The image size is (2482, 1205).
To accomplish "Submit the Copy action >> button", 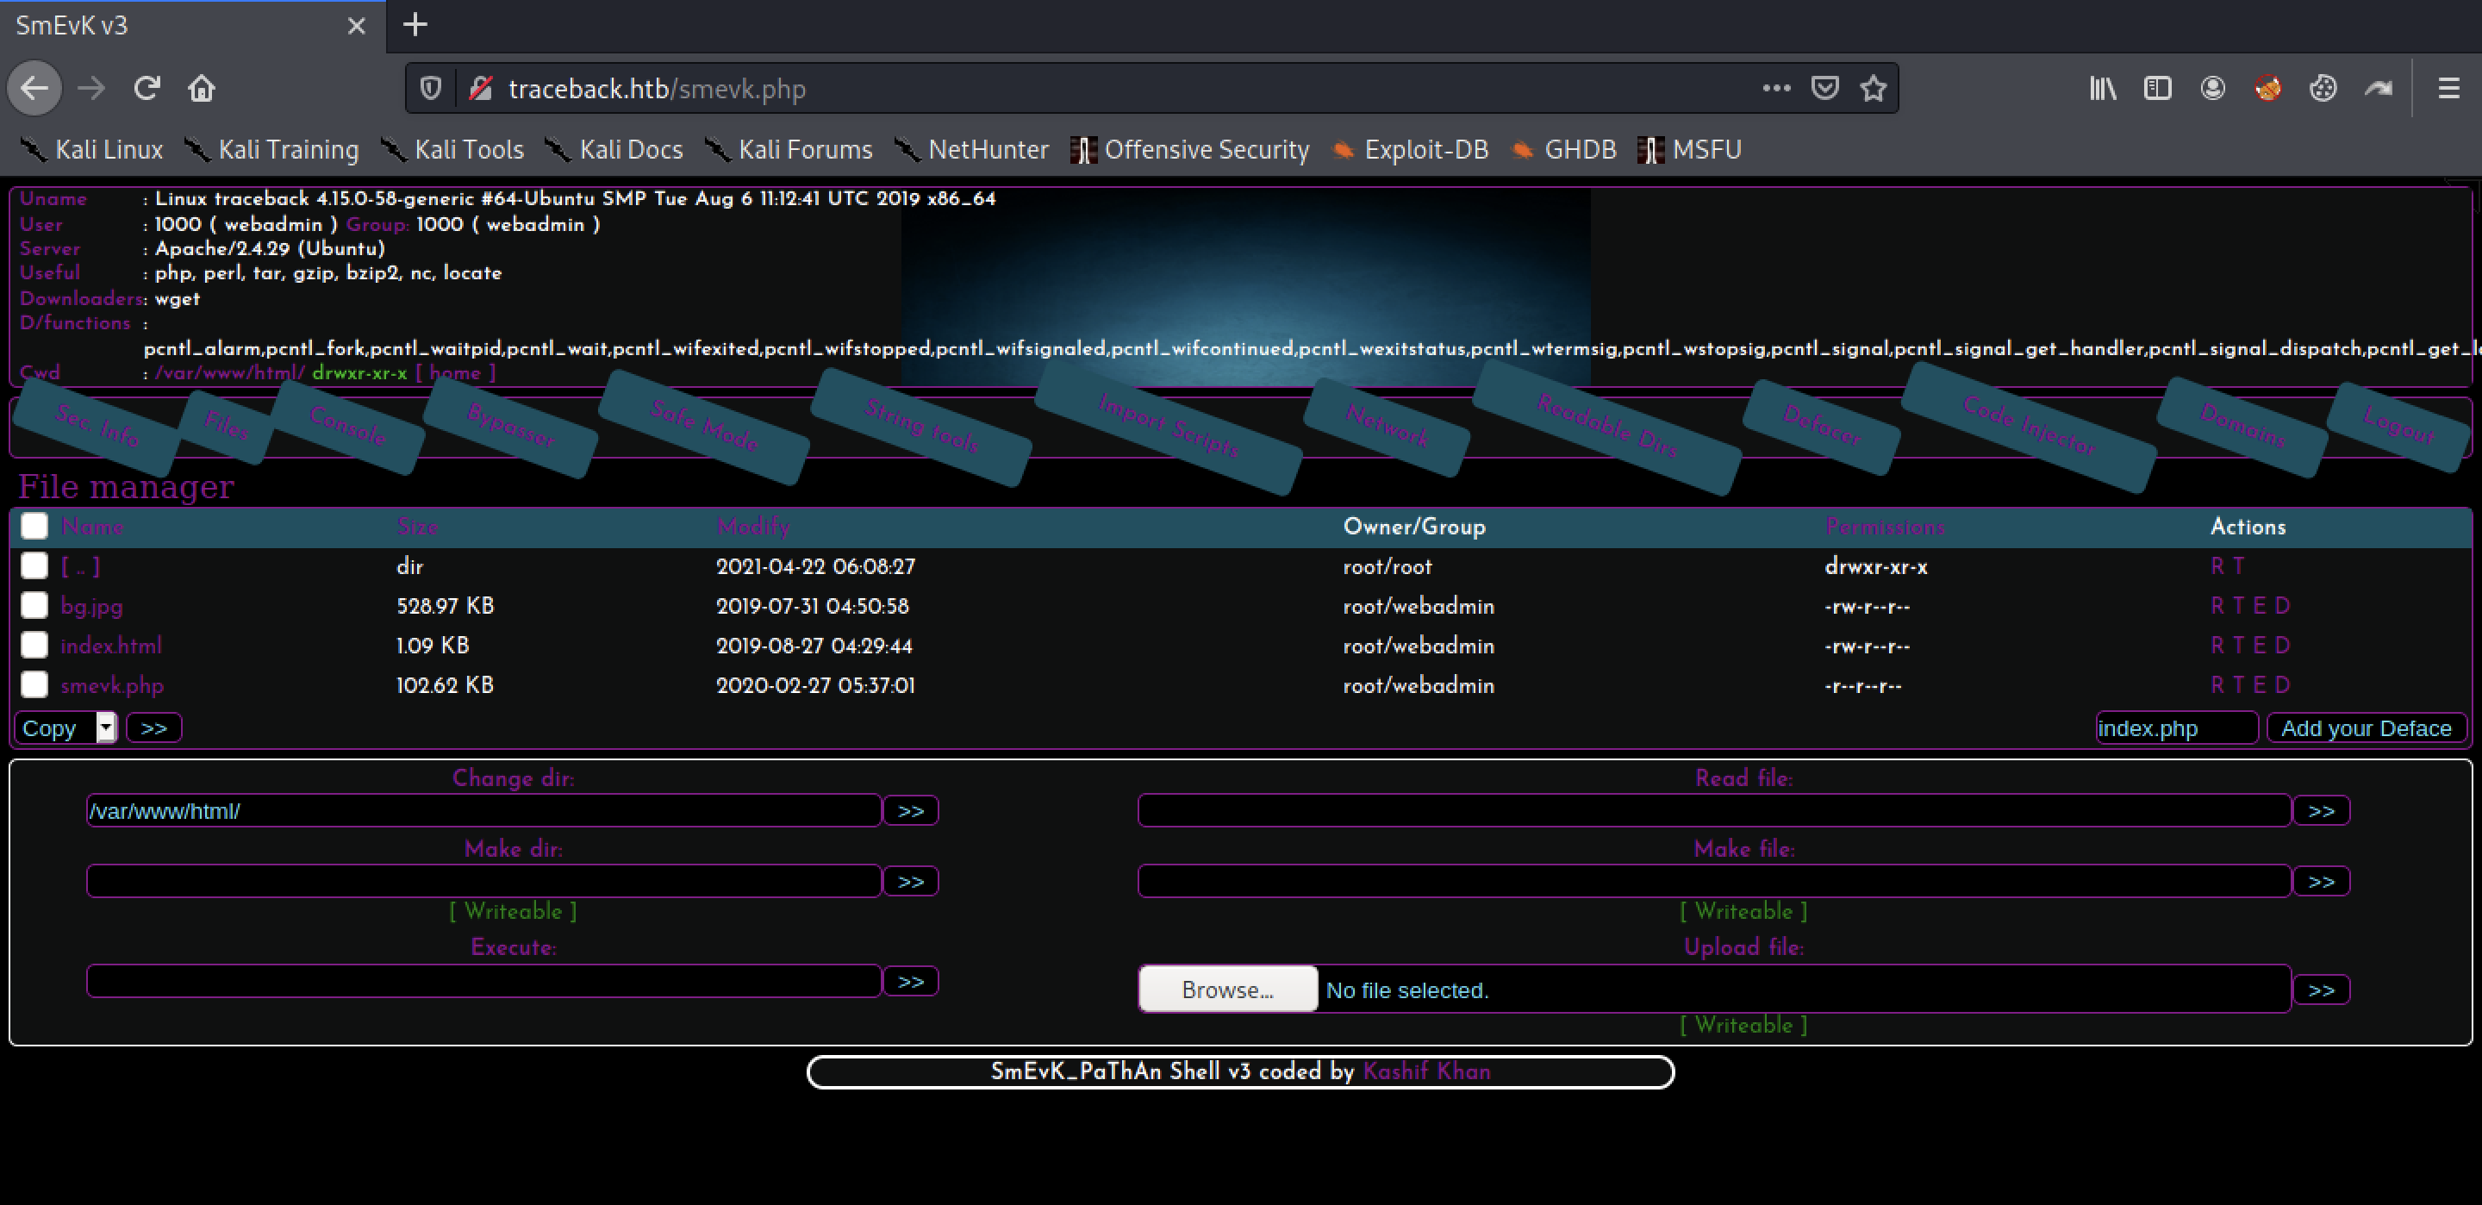I will click(x=154, y=727).
